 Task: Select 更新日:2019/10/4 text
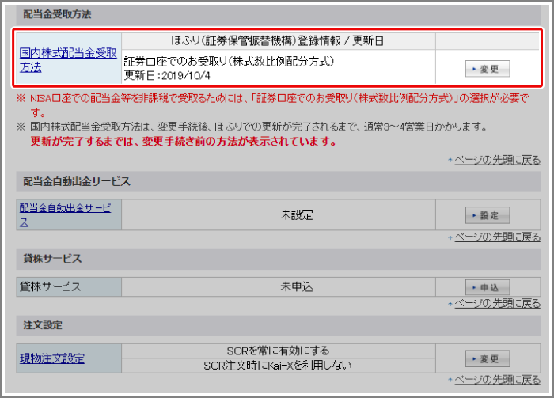(x=167, y=75)
